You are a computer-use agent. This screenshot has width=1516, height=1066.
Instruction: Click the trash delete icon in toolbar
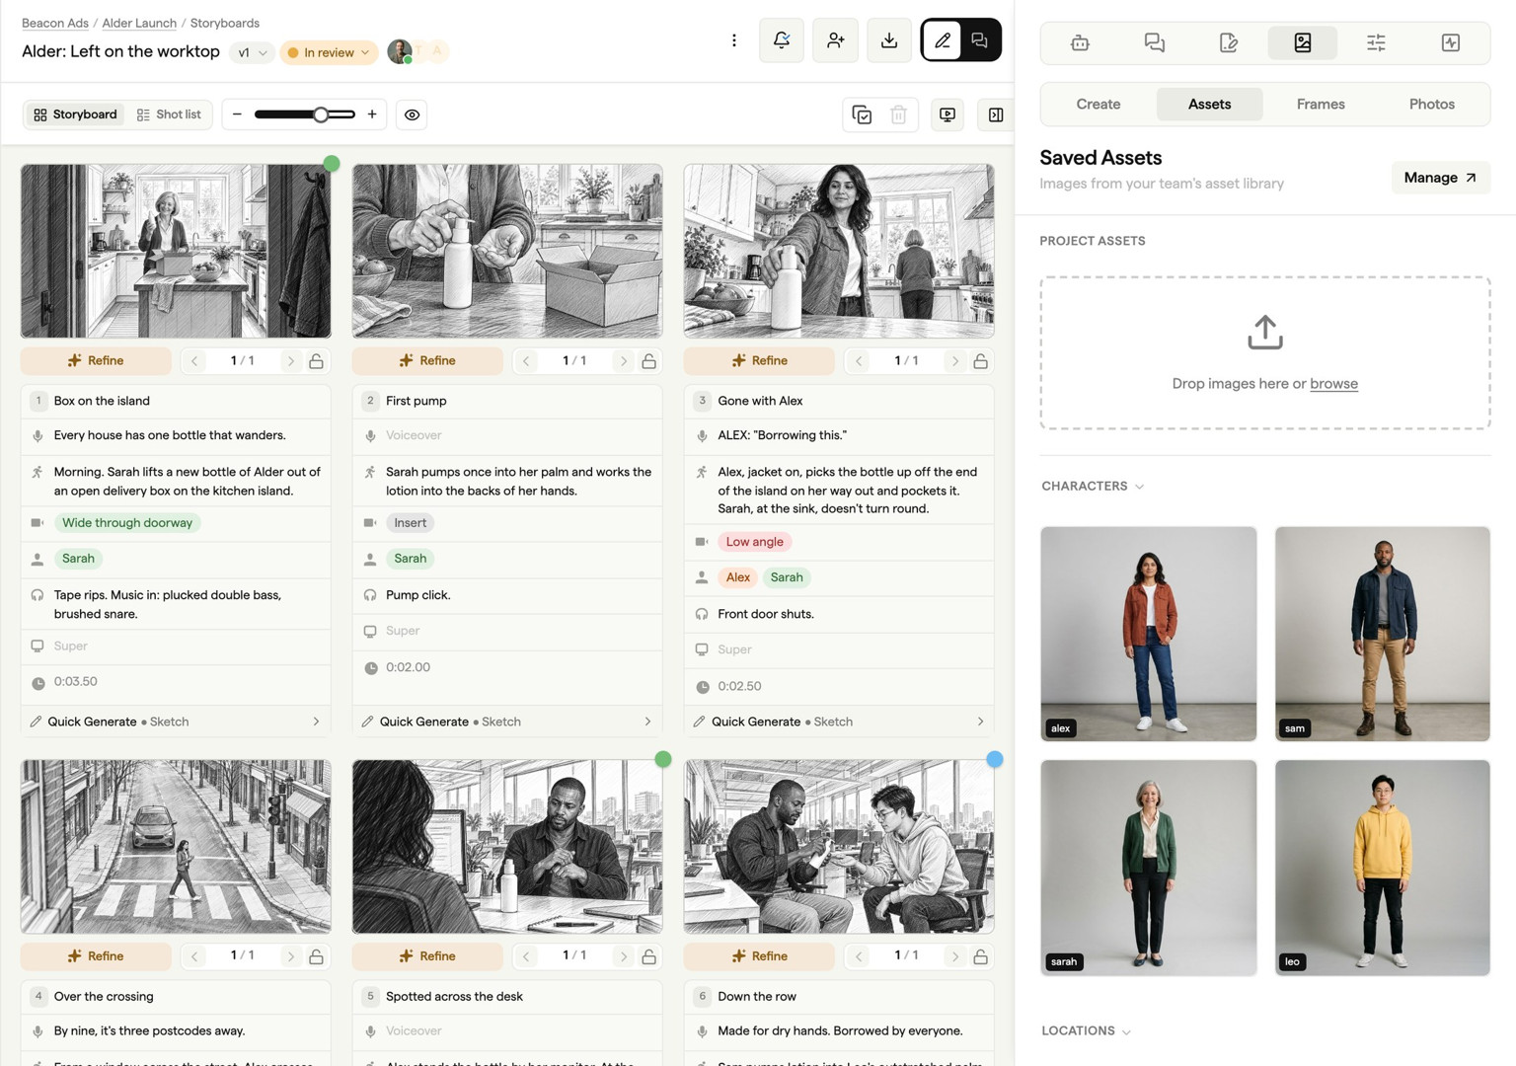[x=898, y=115]
